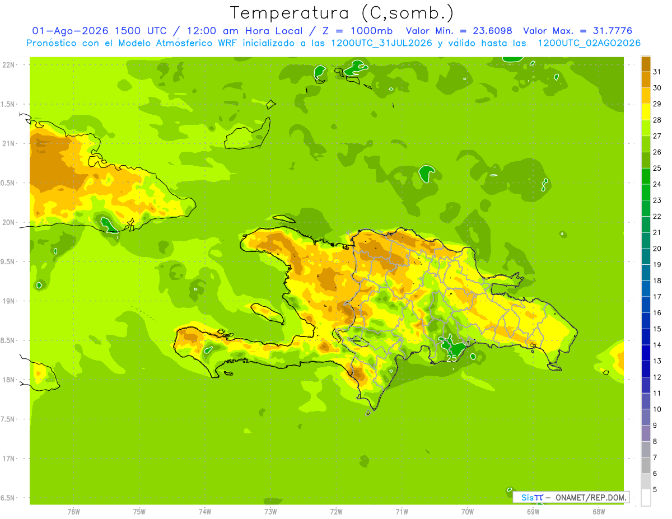This screenshot has height=519, width=672.
Task: Click the "20N" latitude axis label
Action: point(8,223)
